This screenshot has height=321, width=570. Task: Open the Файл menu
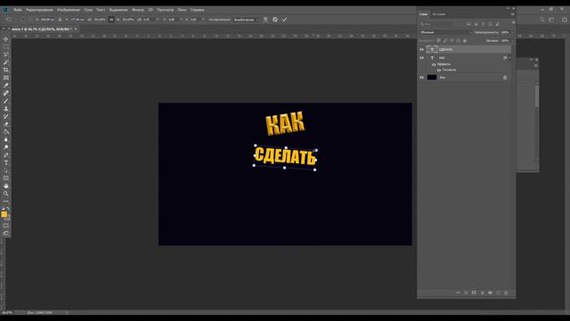point(18,10)
